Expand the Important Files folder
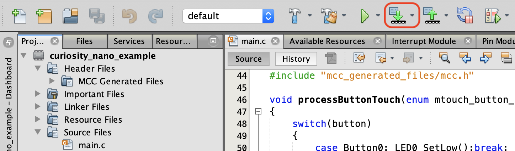 (x=38, y=94)
